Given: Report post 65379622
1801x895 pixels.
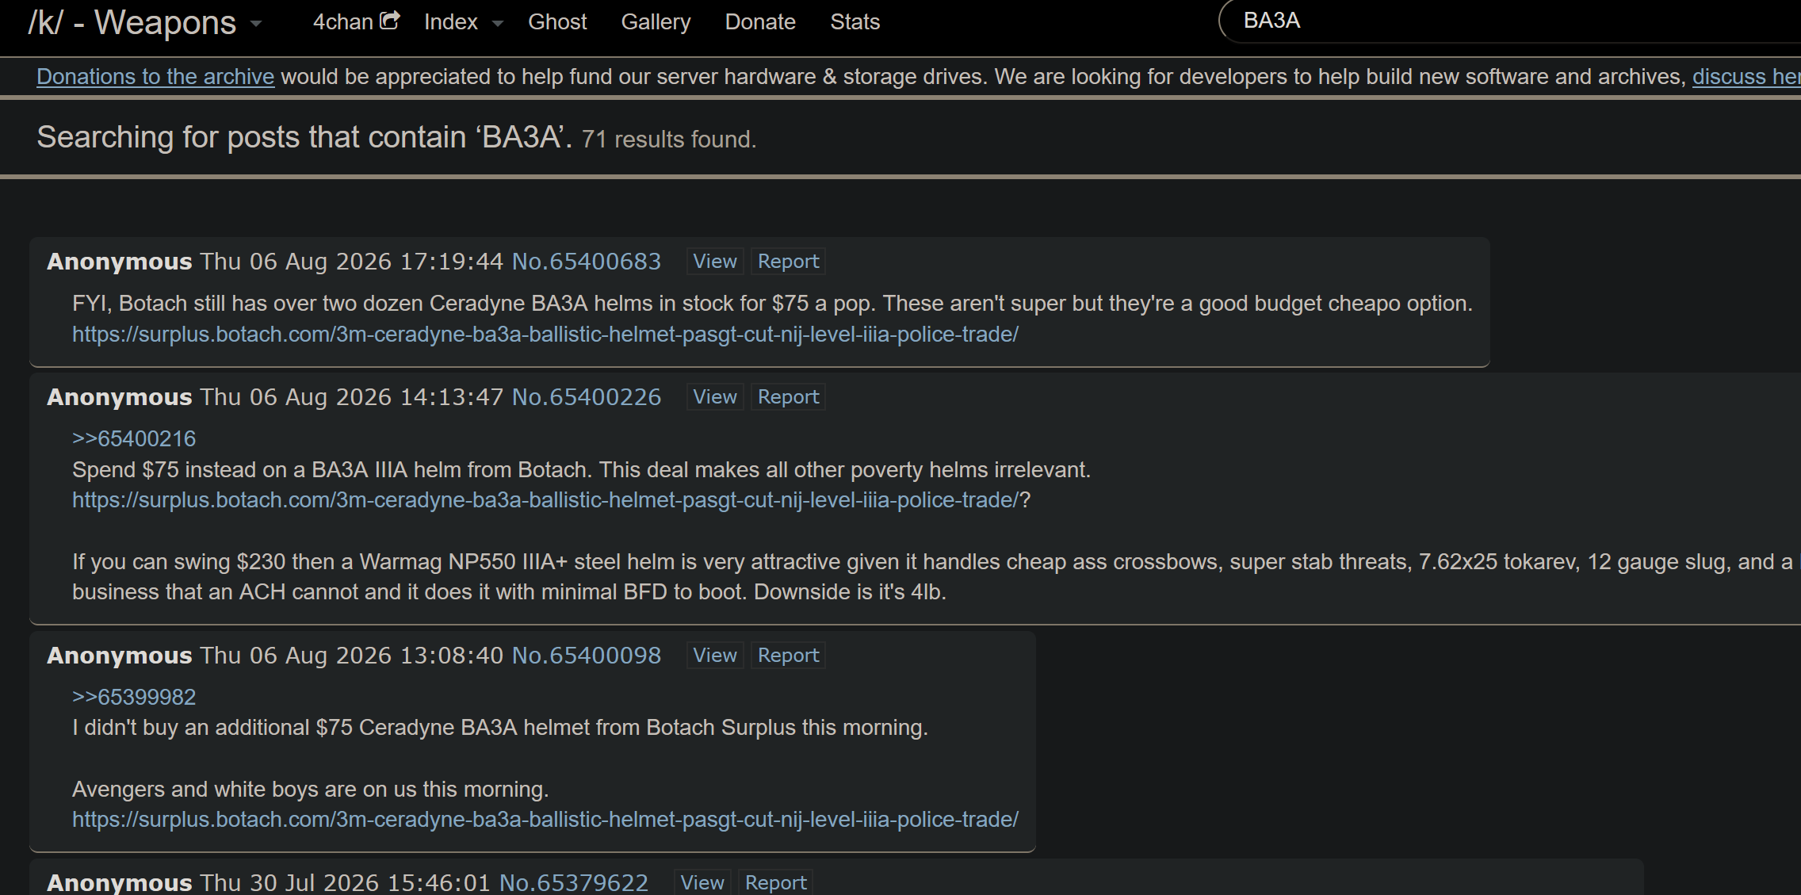Looking at the screenshot, I should [x=775, y=882].
